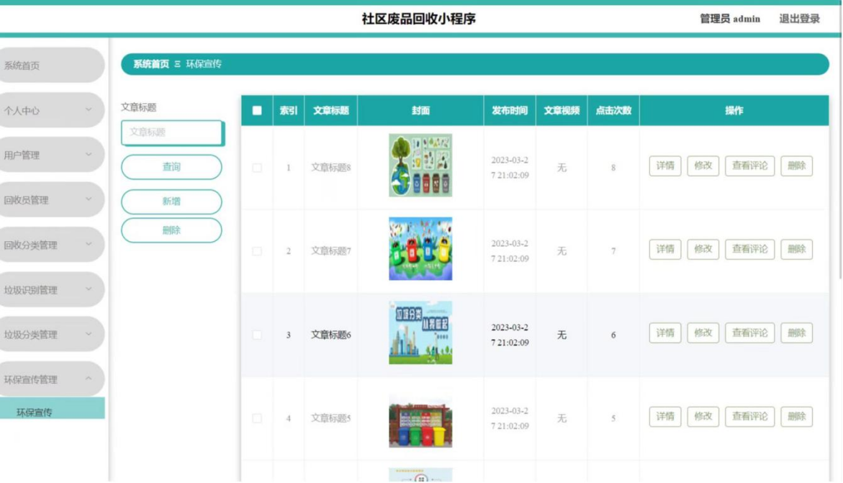Image resolution: width=843 pixels, height=483 pixels.
Task: Click the 文章标题6 title cell
Action: click(330, 335)
